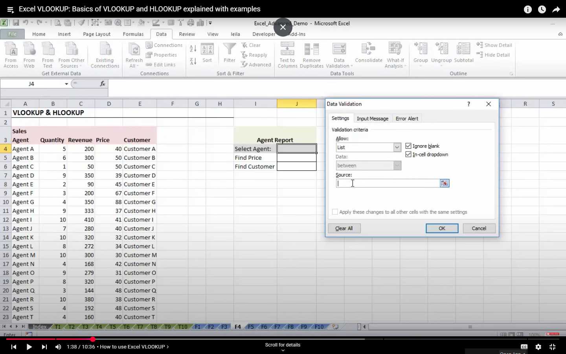The height and width of the screenshot is (354, 566).
Task: Open the File tab
Action: click(13, 34)
